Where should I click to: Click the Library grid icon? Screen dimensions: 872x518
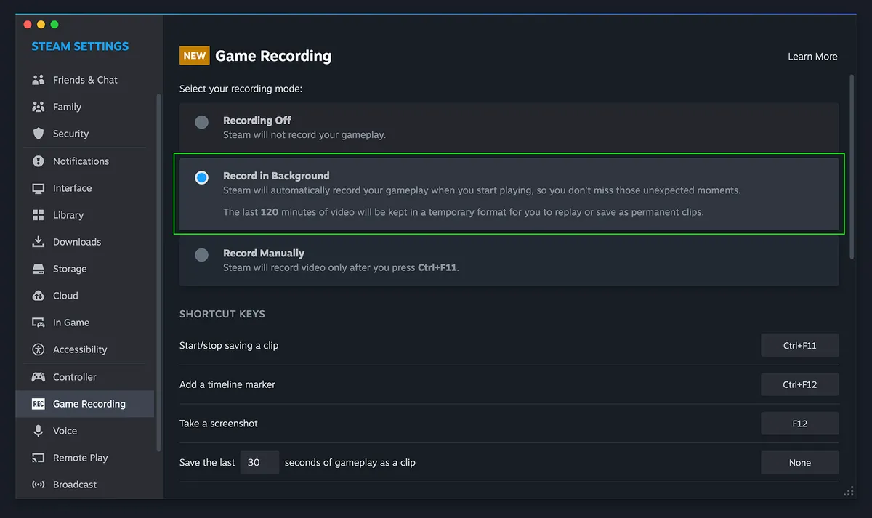pos(39,215)
